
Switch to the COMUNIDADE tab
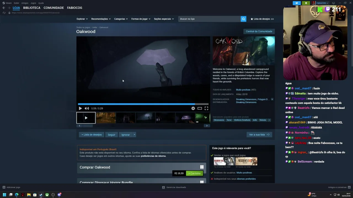click(x=54, y=8)
